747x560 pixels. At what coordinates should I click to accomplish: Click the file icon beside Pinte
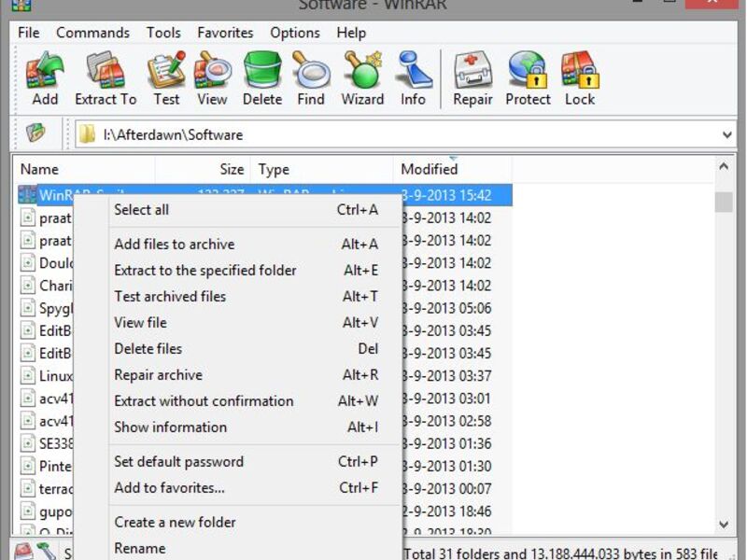[28, 465]
